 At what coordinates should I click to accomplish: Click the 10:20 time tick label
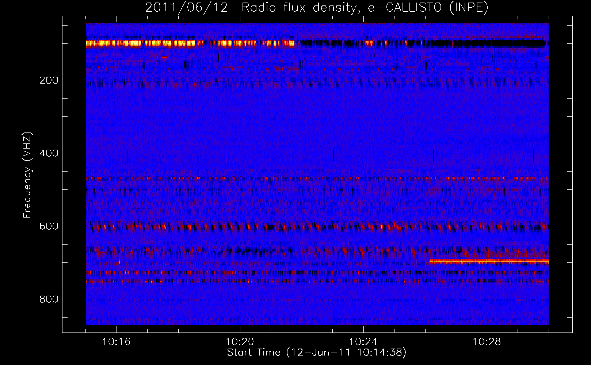[x=240, y=342]
